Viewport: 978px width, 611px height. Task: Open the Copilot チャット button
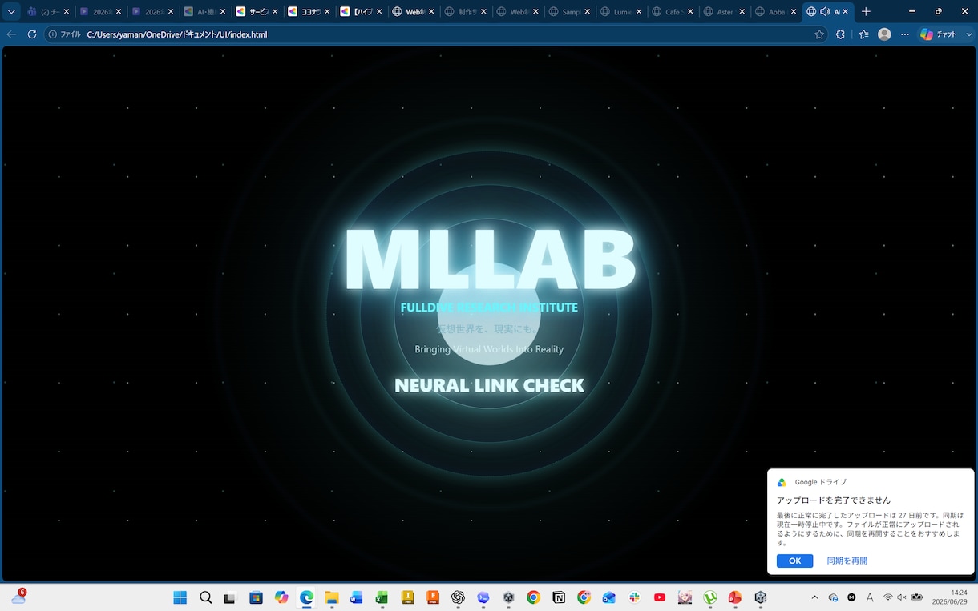tap(939, 34)
